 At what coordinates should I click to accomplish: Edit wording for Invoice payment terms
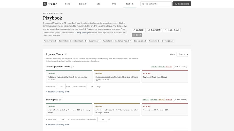pos(180,67)
